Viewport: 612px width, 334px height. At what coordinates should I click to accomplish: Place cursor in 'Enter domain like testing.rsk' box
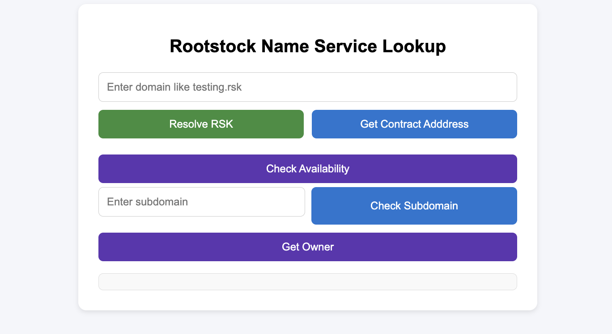(x=307, y=87)
